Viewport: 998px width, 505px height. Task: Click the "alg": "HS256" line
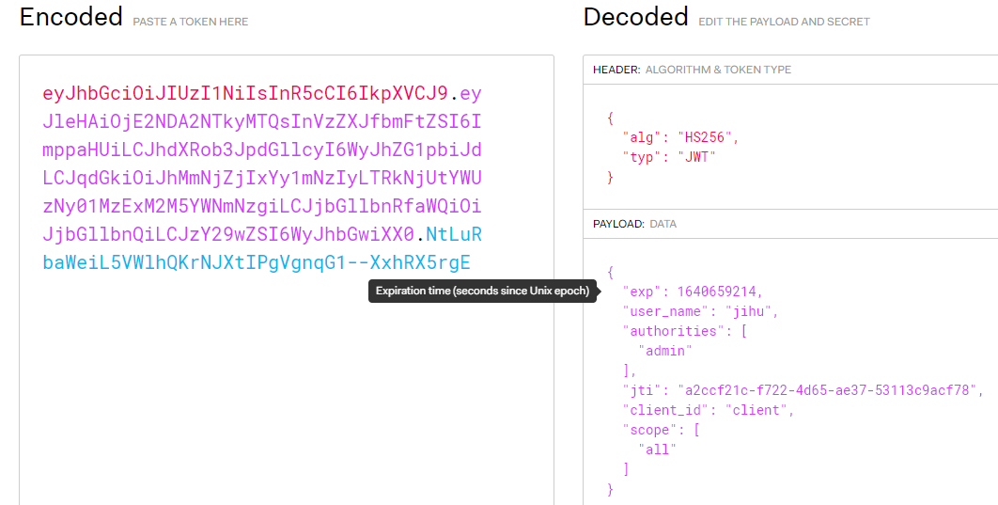click(x=680, y=137)
